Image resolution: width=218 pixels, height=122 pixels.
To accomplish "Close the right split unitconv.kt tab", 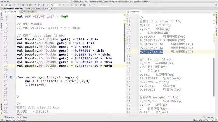I will pyautogui.click(x=140, y=12).
